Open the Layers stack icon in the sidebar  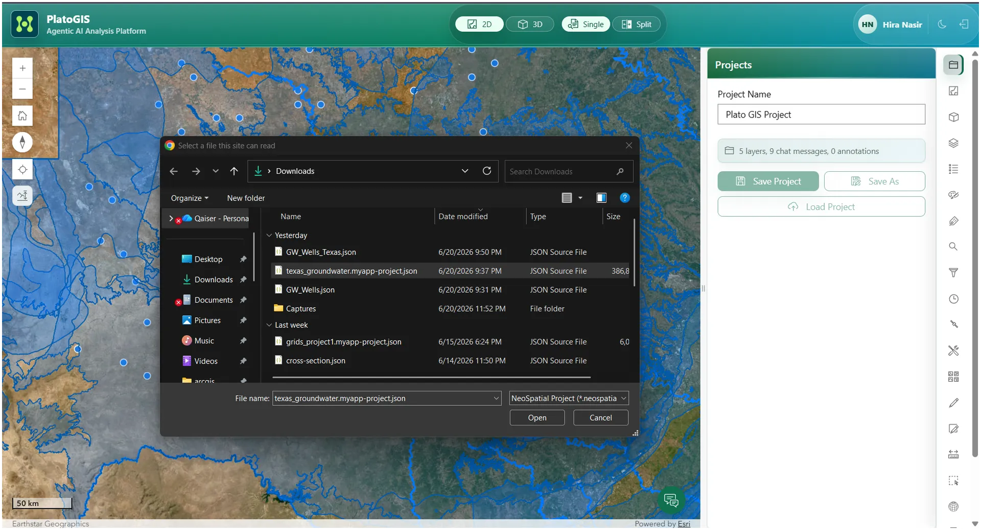coord(953,143)
